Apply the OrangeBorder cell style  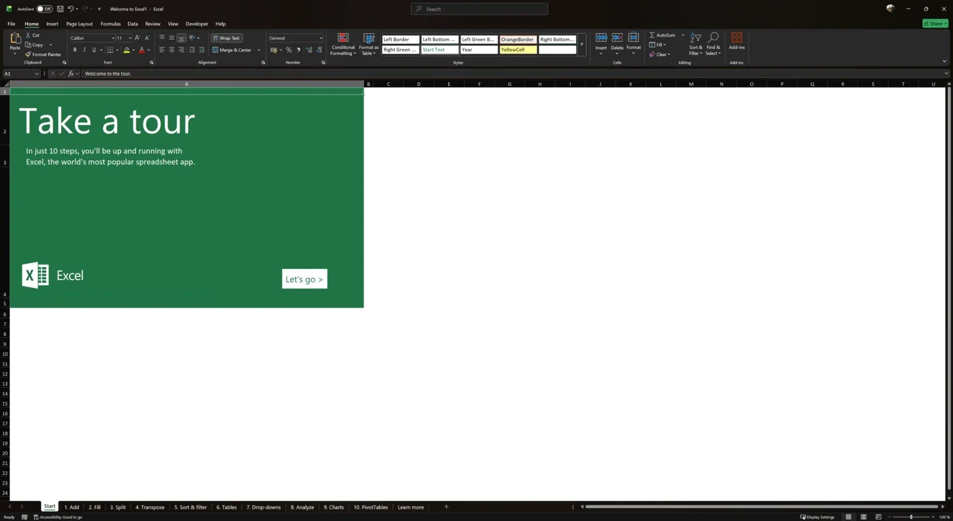(x=518, y=39)
